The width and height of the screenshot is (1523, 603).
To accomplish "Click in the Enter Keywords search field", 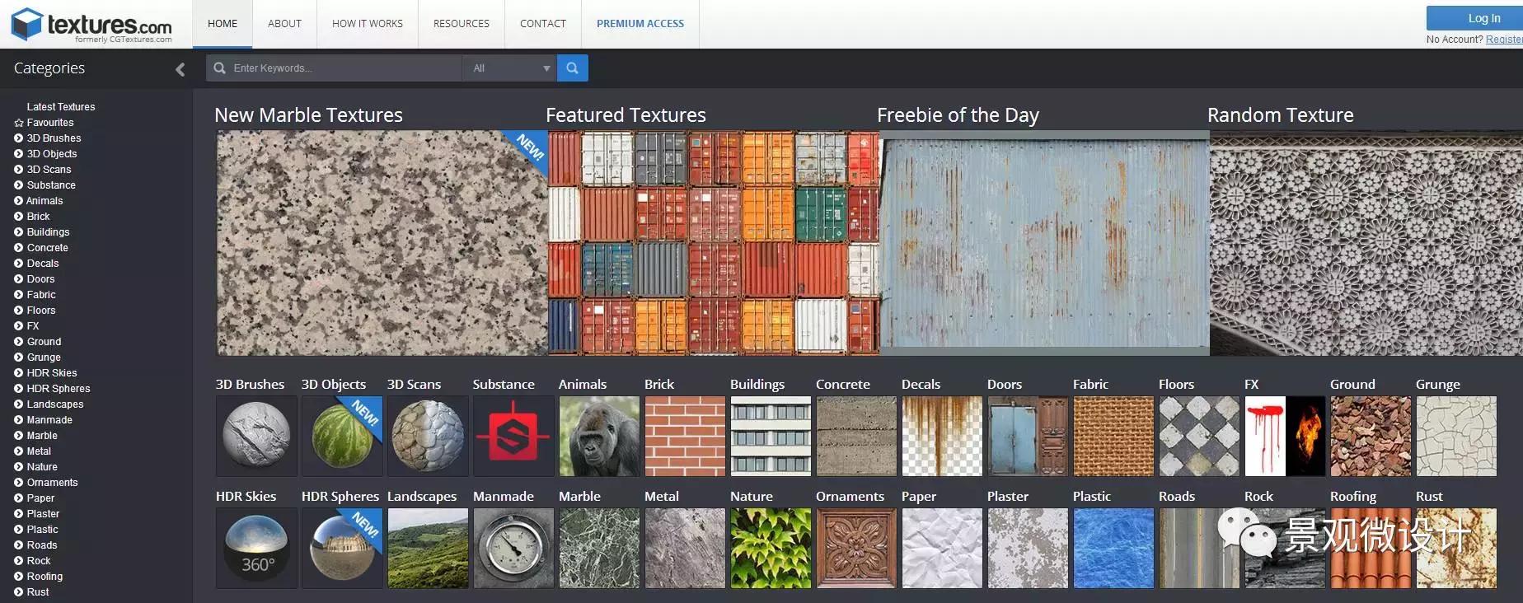I will 342,68.
